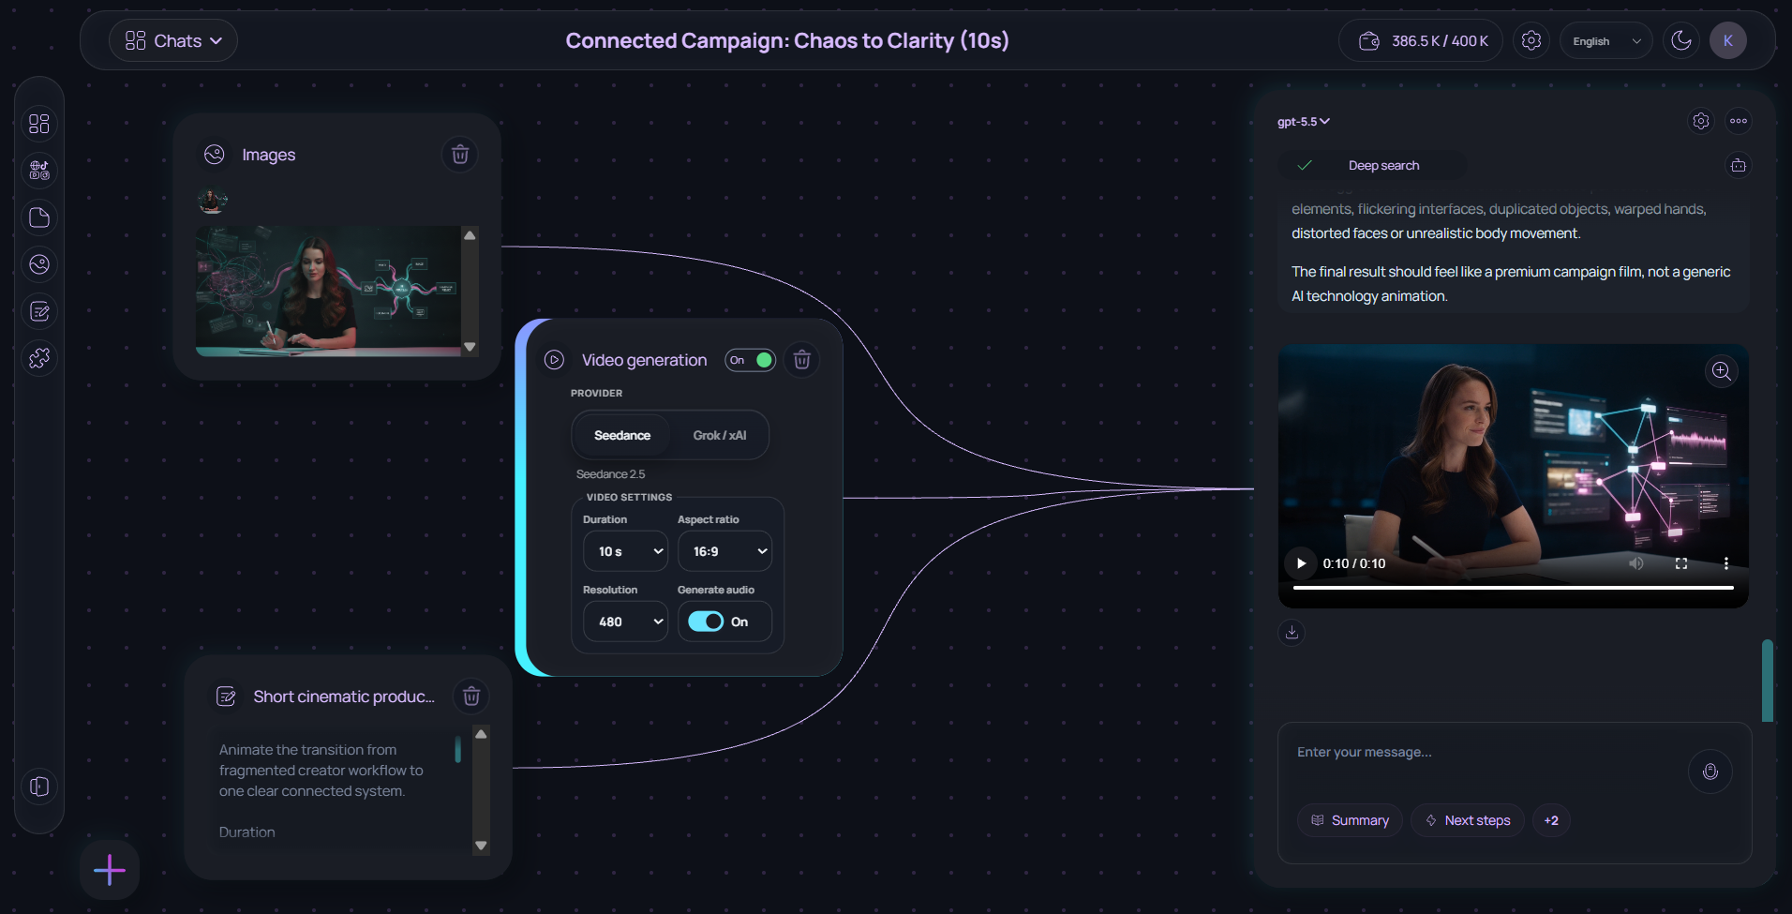Delete the Images node with trash icon
Screen dimensions: 1792x914
460,155
